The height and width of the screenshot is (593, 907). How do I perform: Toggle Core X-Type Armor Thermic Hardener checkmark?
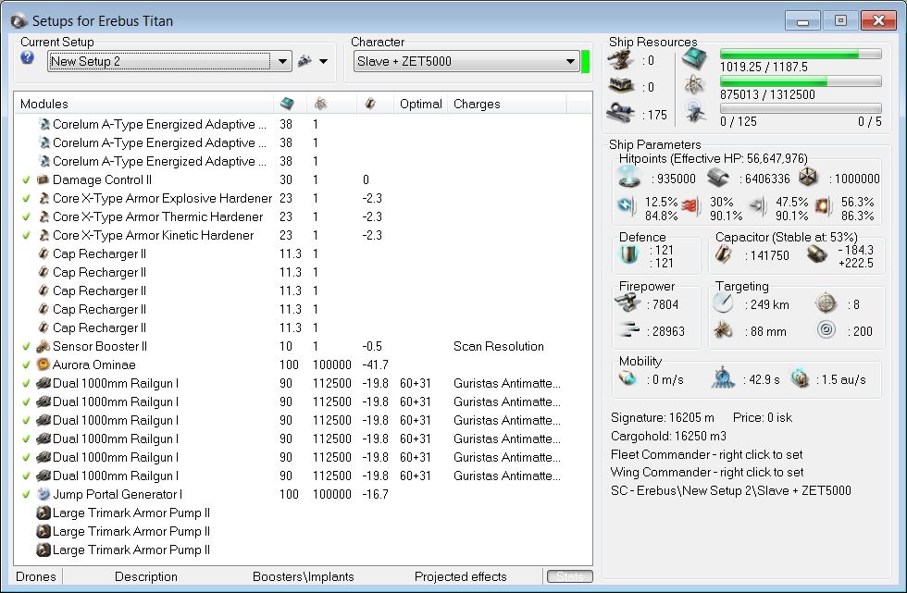(x=26, y=216)
